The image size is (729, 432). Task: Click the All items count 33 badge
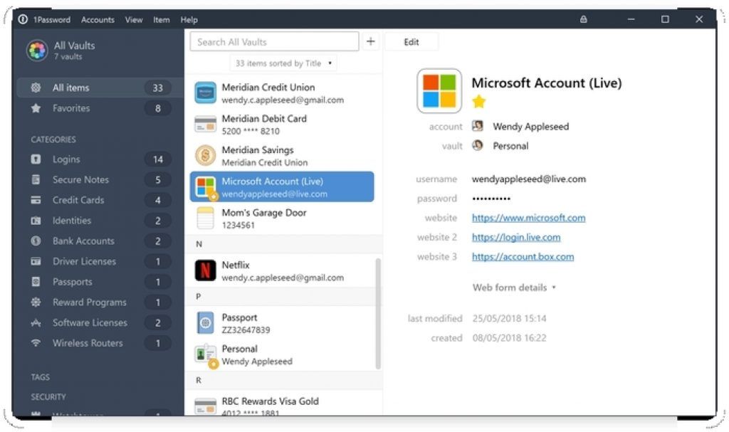[158, 88]
